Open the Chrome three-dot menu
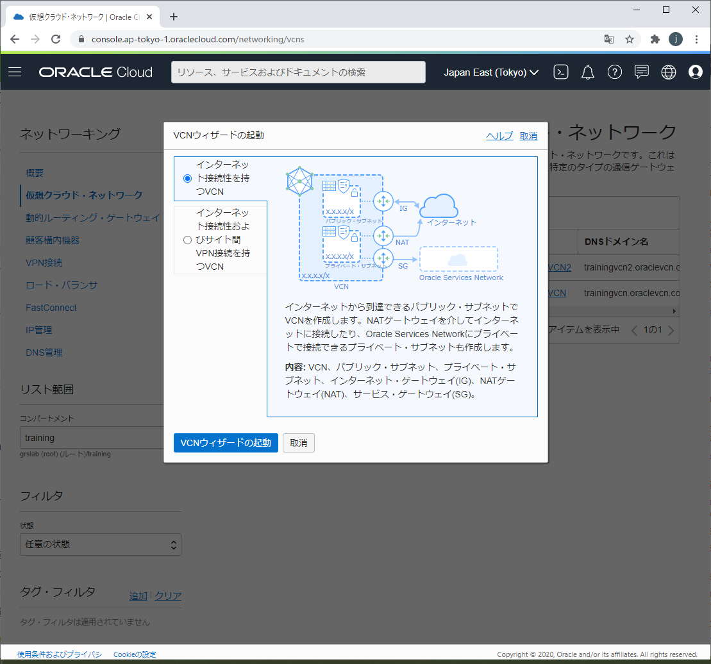This screenshot has height=664, width=711. tap(696, 40)
